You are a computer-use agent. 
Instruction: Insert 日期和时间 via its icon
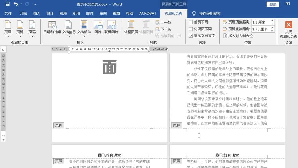(x=52, y=25)
